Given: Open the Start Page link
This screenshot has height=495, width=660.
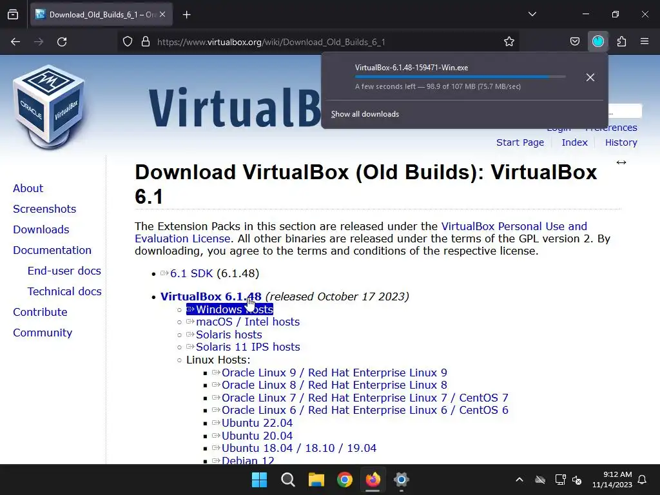Looking at the screenshot, I should coord(520,142).
